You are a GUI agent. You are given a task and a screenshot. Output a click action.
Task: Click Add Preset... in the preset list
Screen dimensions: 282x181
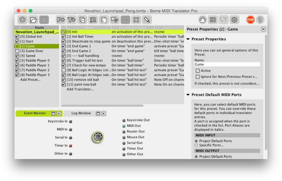30,80
